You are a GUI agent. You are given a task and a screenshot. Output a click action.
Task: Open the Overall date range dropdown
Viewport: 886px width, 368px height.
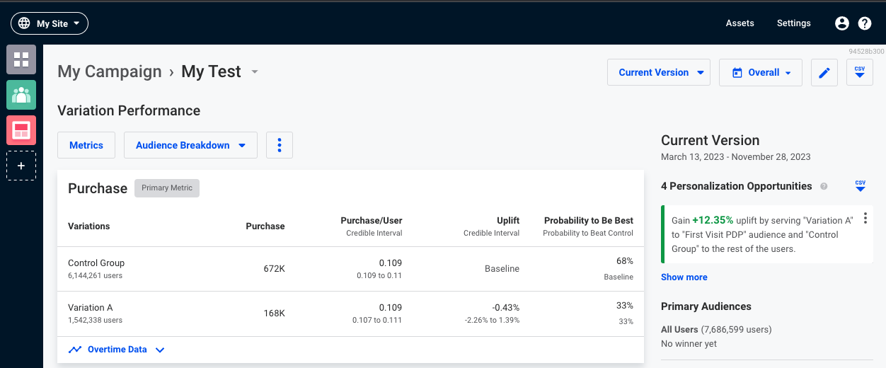click(x=761, y=72)
